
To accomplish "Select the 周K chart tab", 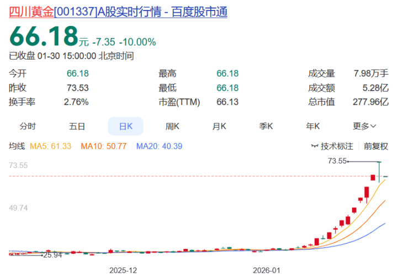I will 172,126.
